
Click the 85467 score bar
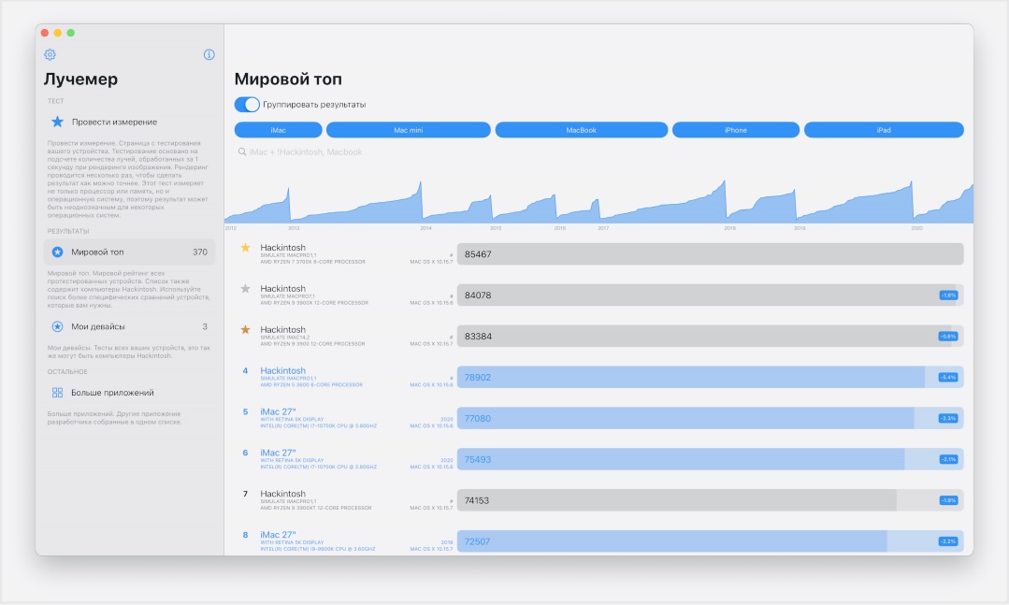pyautogui.click(x=710, y=254)
